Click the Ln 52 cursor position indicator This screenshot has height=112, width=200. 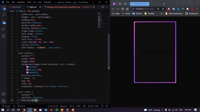tap(52, 106)
